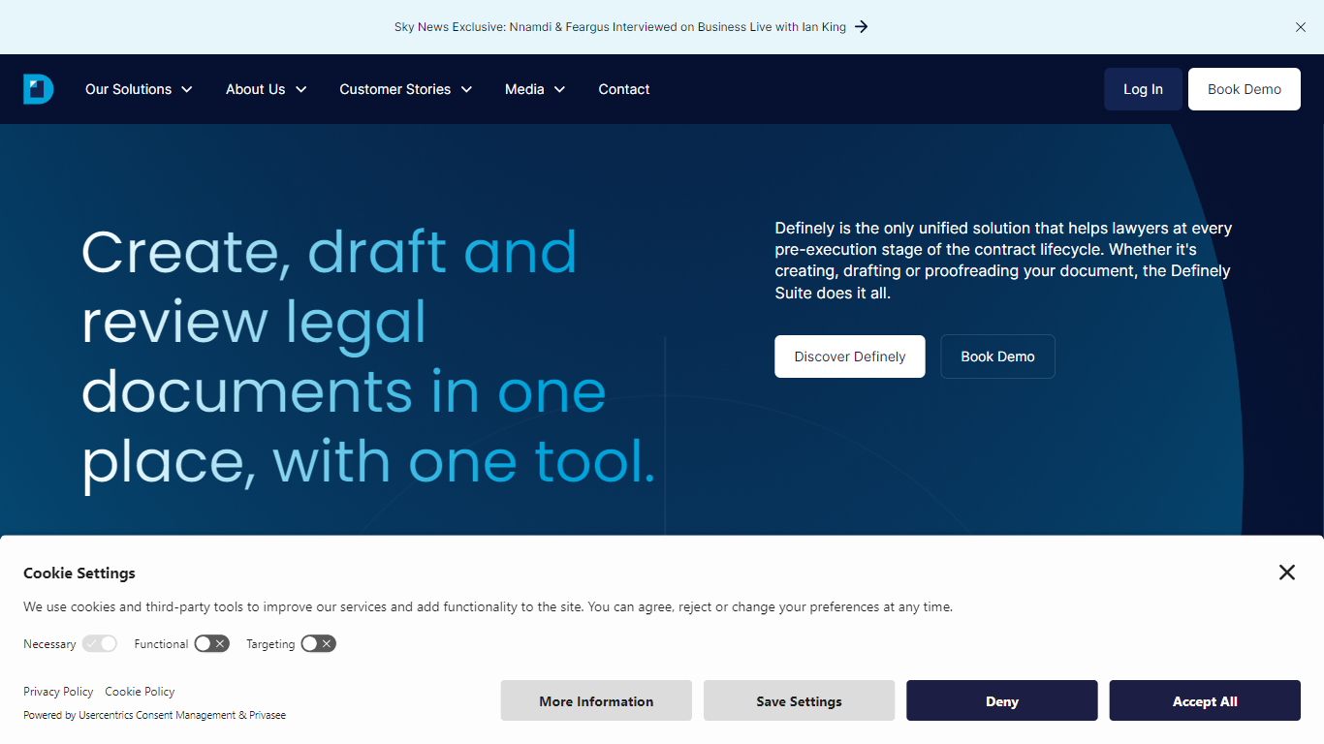1324x744 pixels.
Task: Click Book Demo in the header
Action: [1245, 89]
